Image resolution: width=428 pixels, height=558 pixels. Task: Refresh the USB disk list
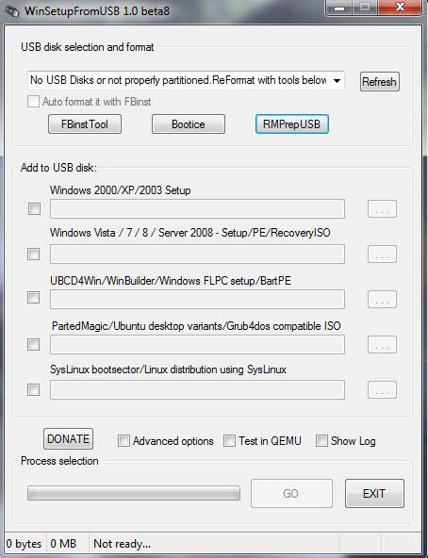click(380, 82)
